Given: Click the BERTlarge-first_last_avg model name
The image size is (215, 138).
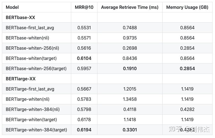Looking at the screenshot, I should pyautogui.click(x=30, y=89).
